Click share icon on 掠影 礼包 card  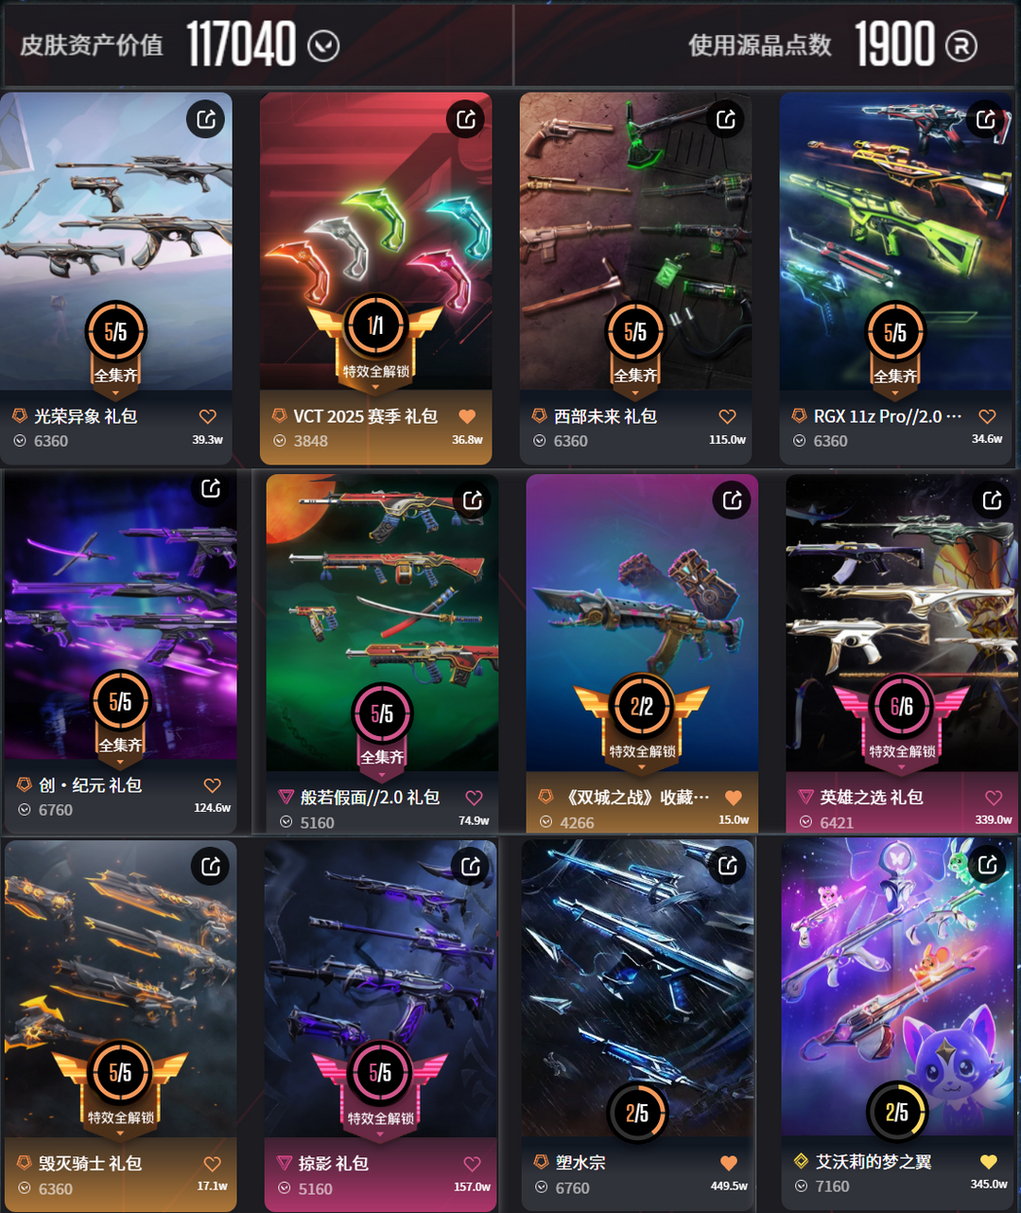[470, 867]
